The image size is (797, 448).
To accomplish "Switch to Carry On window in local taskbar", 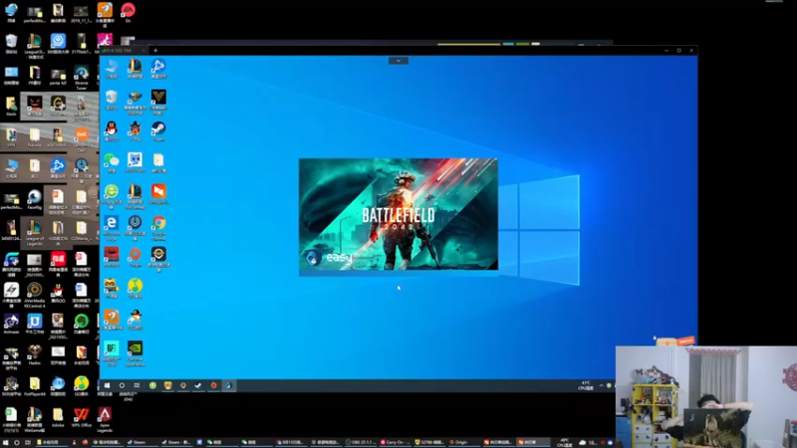I will (x=396, y=442).
